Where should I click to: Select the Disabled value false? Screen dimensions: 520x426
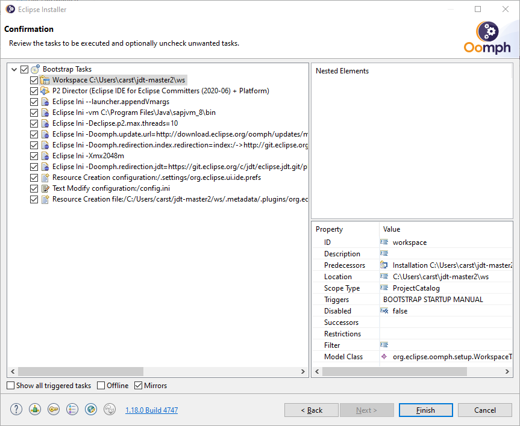coord(400,311)
